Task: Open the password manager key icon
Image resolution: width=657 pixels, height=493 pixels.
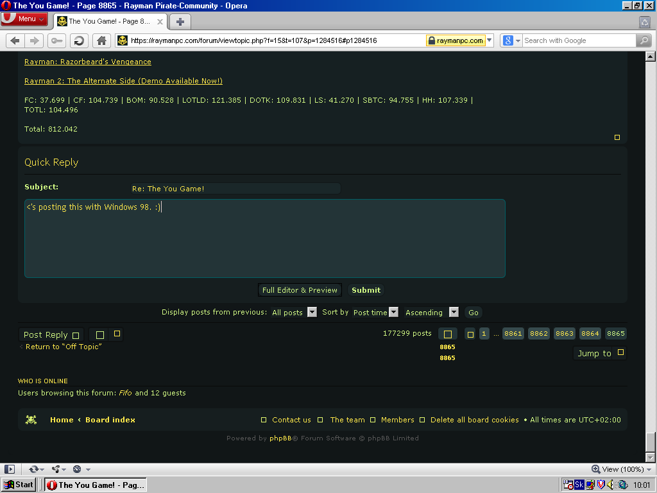Action: point(56,40)
